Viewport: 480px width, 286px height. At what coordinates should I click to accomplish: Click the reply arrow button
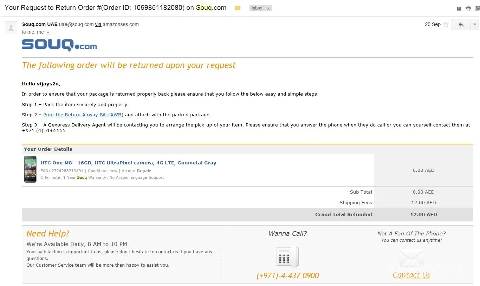point(461,25)
